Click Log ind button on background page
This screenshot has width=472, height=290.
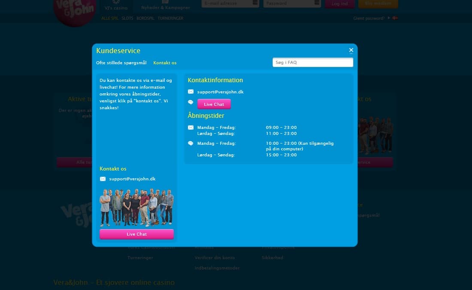pos(339,3)
